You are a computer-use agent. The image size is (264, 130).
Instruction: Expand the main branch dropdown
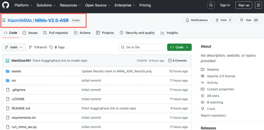14,47
